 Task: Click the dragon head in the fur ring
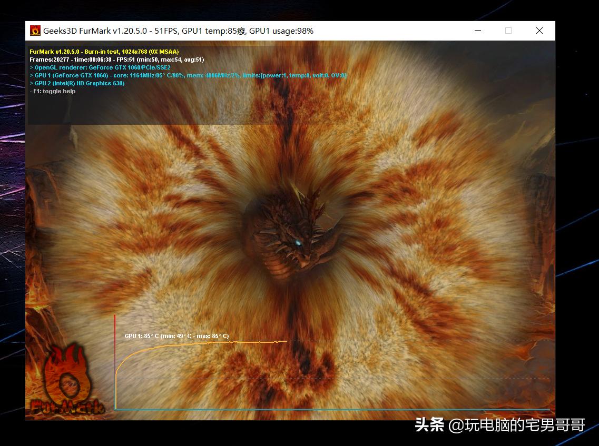coord(292,232)
